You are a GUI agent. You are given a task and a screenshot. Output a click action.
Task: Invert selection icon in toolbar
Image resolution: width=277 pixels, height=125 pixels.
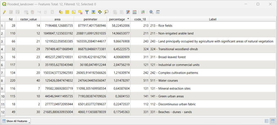pyautogui.click(x=74, y=12)
